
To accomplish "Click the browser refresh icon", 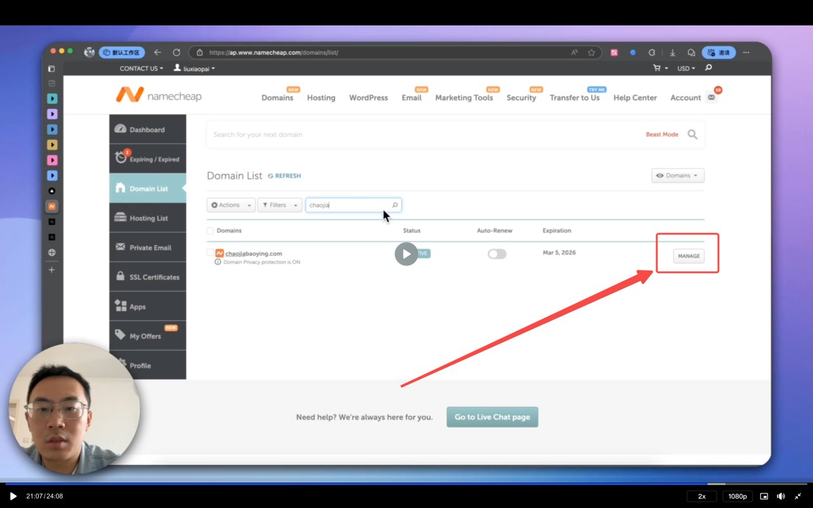I will click(x=177, y=53).
